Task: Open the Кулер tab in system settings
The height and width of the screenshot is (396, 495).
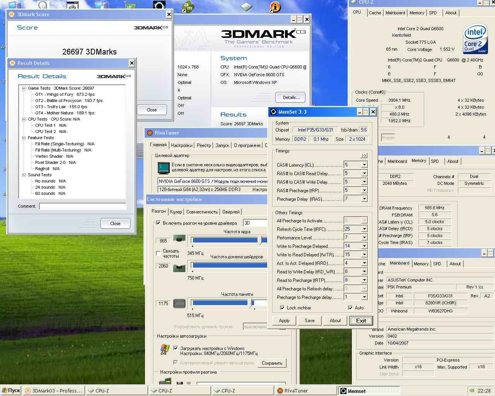Action: point(176,212)
